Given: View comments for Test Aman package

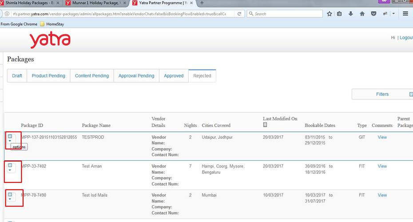Looking at the screenshot, I should pyautogui.click(x=382, y=166).
